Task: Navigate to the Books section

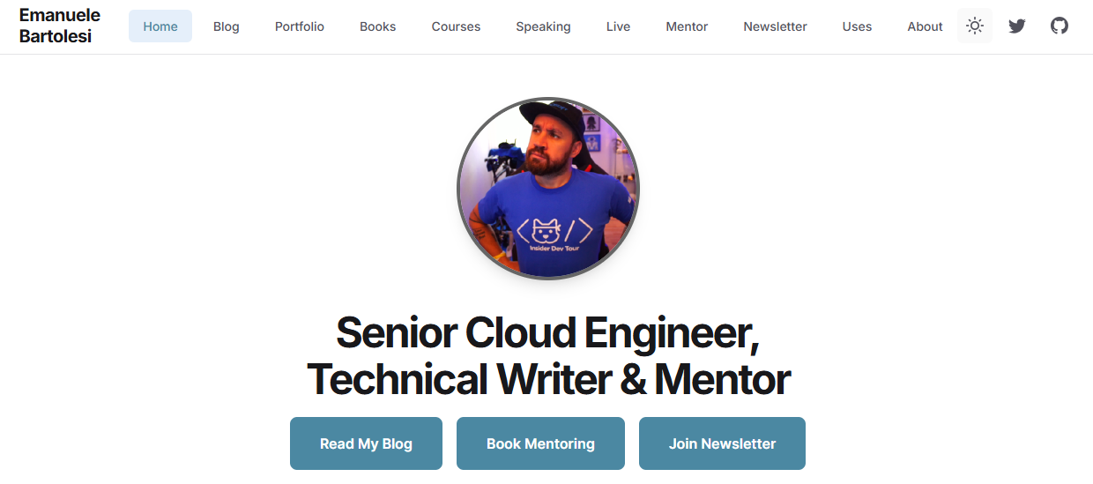Action: [x=377, y=26]
